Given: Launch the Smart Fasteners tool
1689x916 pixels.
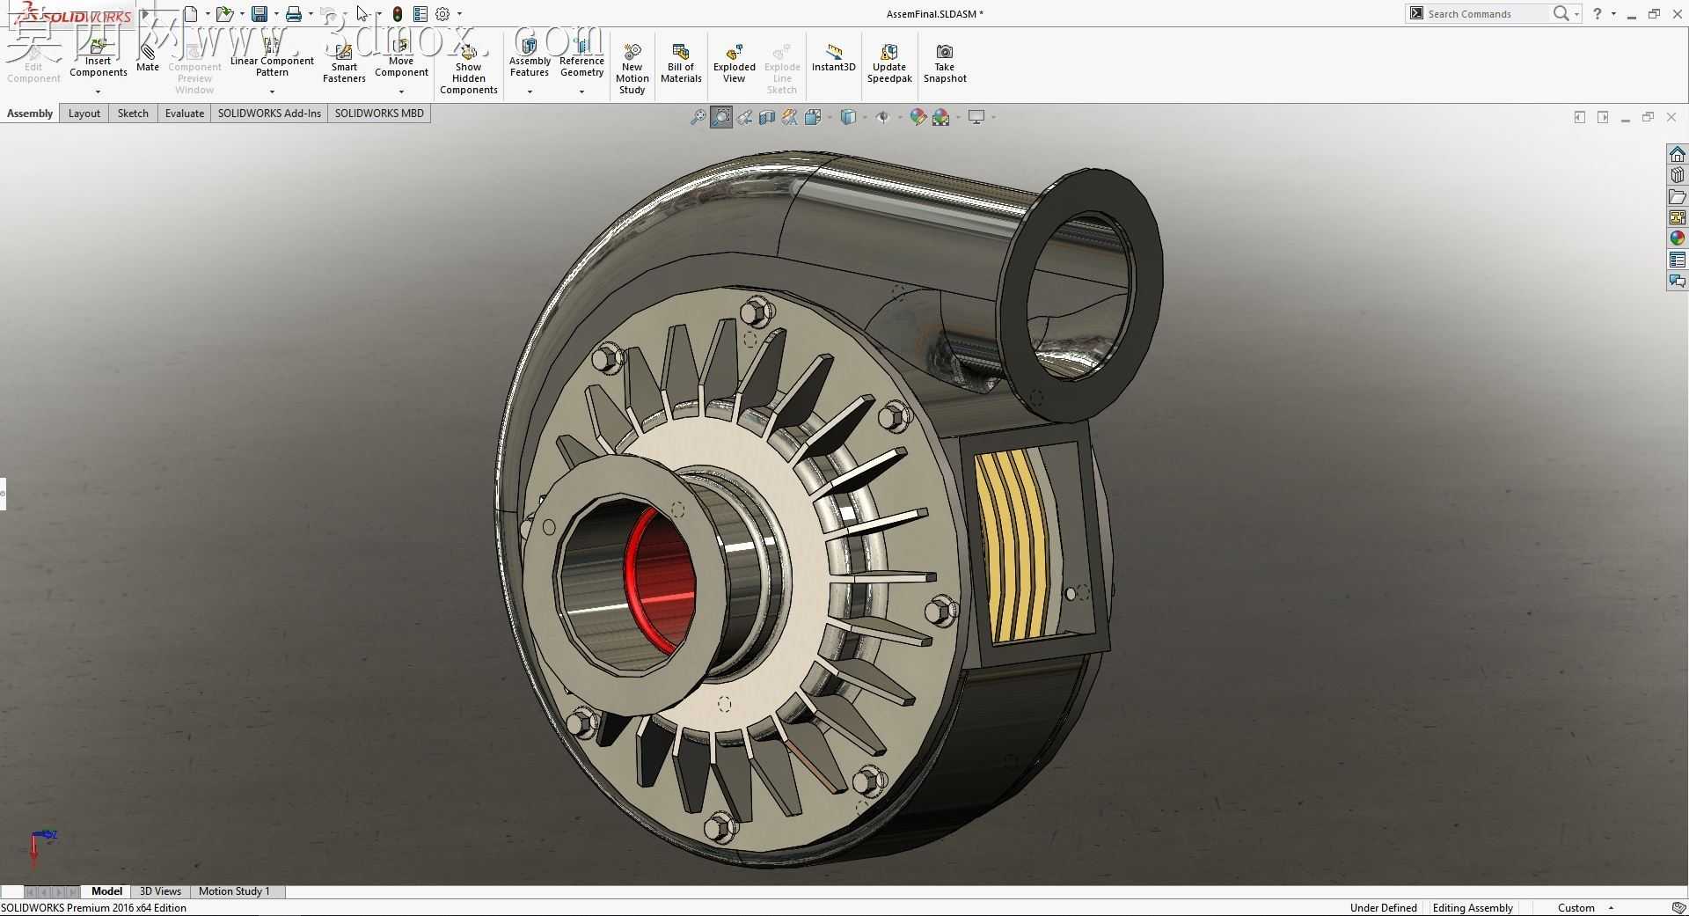Looking at the screenshot, I should coord(344,62).
